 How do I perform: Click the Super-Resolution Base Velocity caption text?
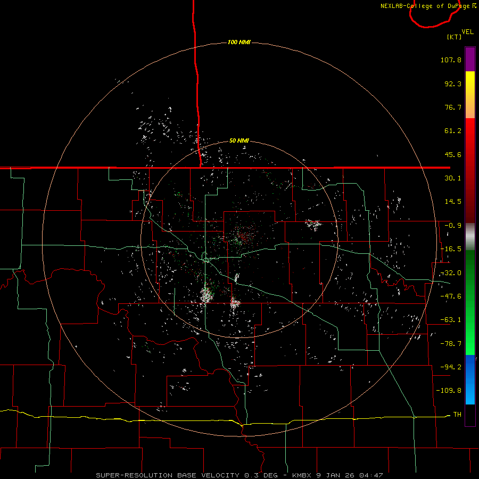coord(240,475)
